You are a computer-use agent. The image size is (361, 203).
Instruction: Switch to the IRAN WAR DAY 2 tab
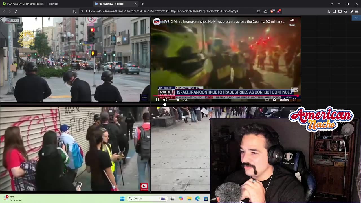(x=23, y=4)
